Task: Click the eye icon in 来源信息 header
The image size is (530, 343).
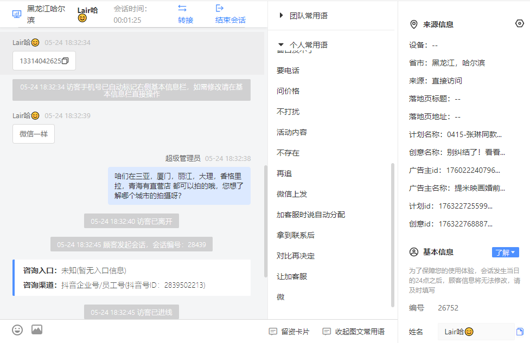Action: pyautogui.click(x=520, y=24)
